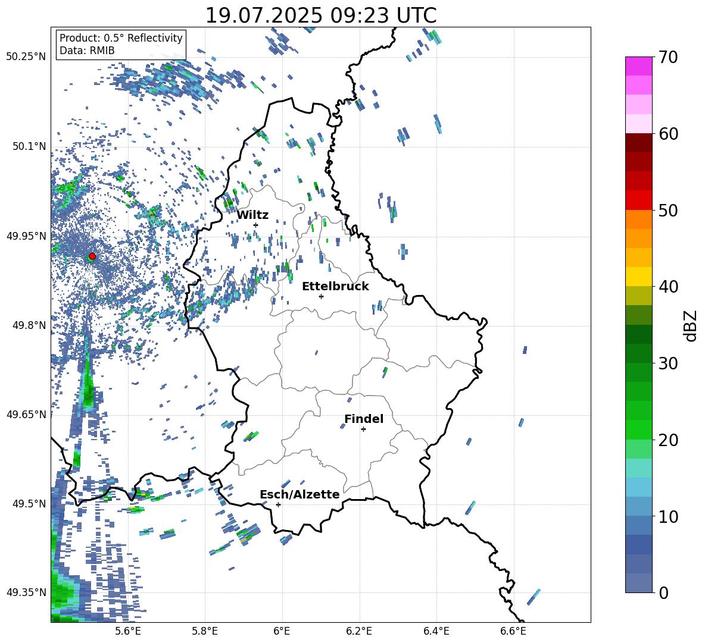Click the title 19.07.2025 09:23 UTC
The width and height of the screenshot is (705, 643).
click(x=321, y=15)
